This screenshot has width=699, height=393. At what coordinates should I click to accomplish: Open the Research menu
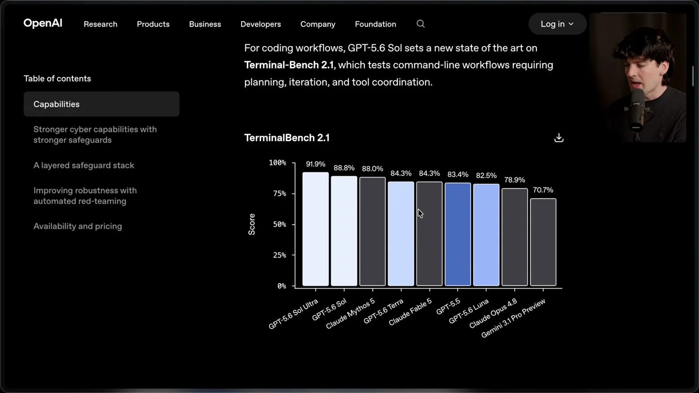pyautogui.click(x=100, y=24)
